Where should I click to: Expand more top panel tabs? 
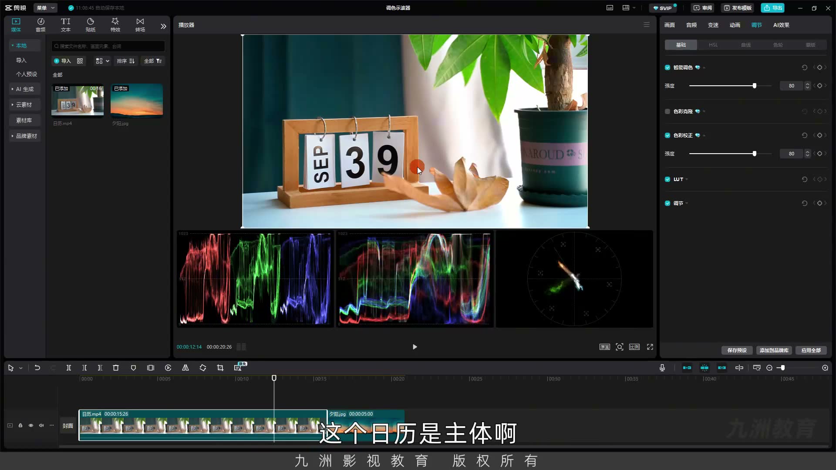click(163, 26)
